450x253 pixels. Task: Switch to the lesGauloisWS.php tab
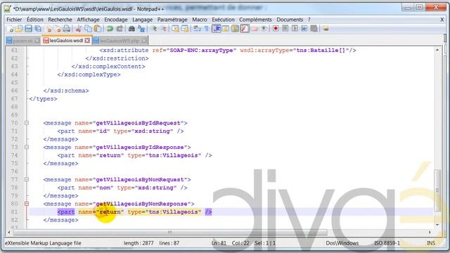click(120, 41)
